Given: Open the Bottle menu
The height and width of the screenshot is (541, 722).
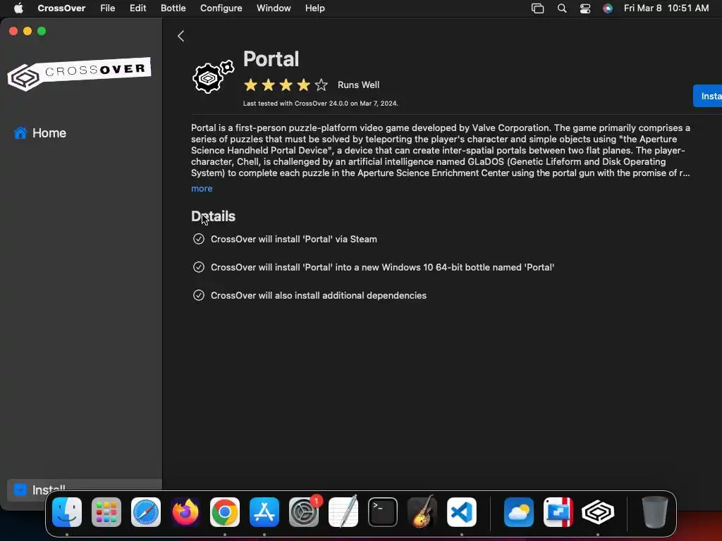Looking at the screenshot, I should (x=173, y=8).
